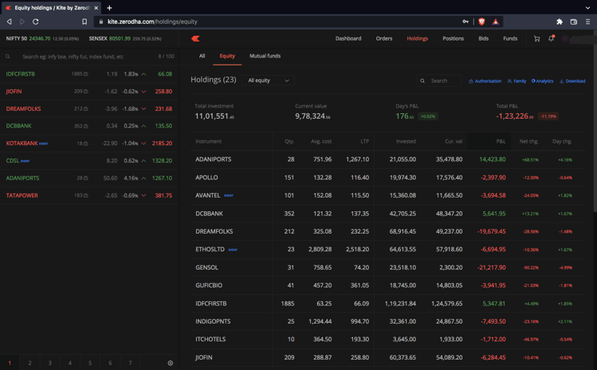Viewport: 597px width, 370px height.
Task: Click the browser back arrow
Action: [x=9, y=22]
